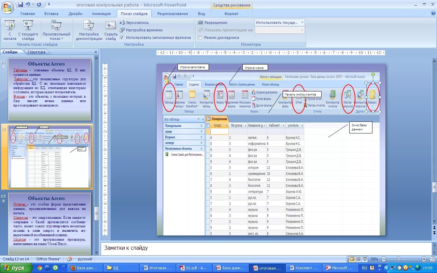Go to next slide via scrollbar arrows

tap(434, 233)
